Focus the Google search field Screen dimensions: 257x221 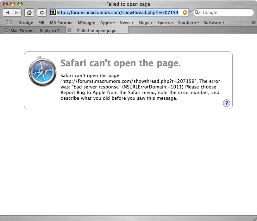tap(224, 12)
